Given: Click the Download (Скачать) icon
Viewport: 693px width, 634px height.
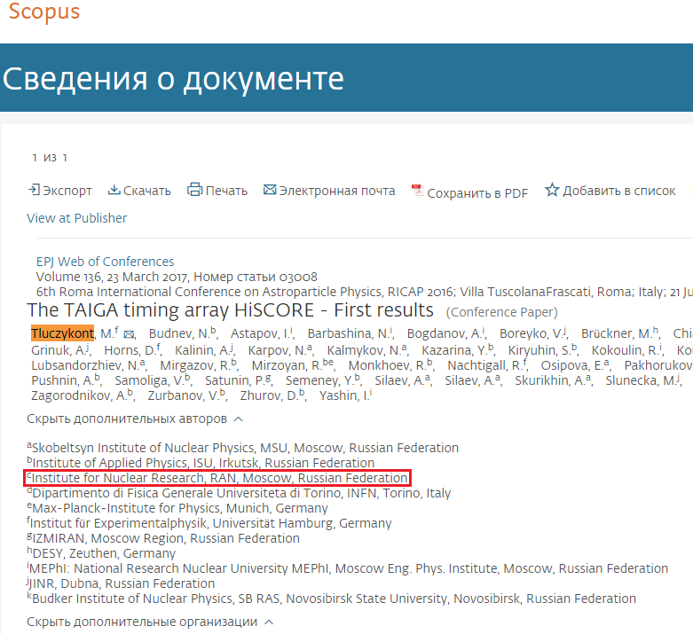Looking at the screenshot, I should tap(114, 190).
